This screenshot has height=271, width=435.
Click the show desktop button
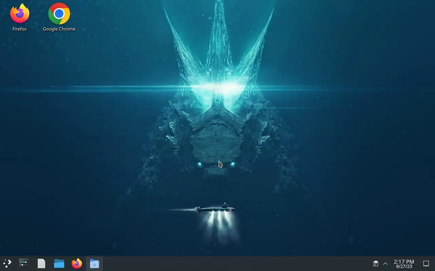coord(426,264)
